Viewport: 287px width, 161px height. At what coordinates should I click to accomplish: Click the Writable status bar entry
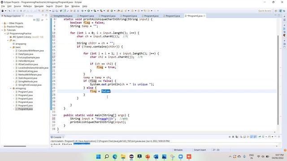(178, 150)
